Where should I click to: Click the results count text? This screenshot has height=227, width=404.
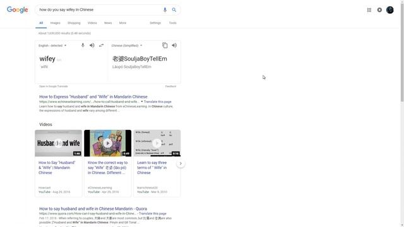coord(64,33)
